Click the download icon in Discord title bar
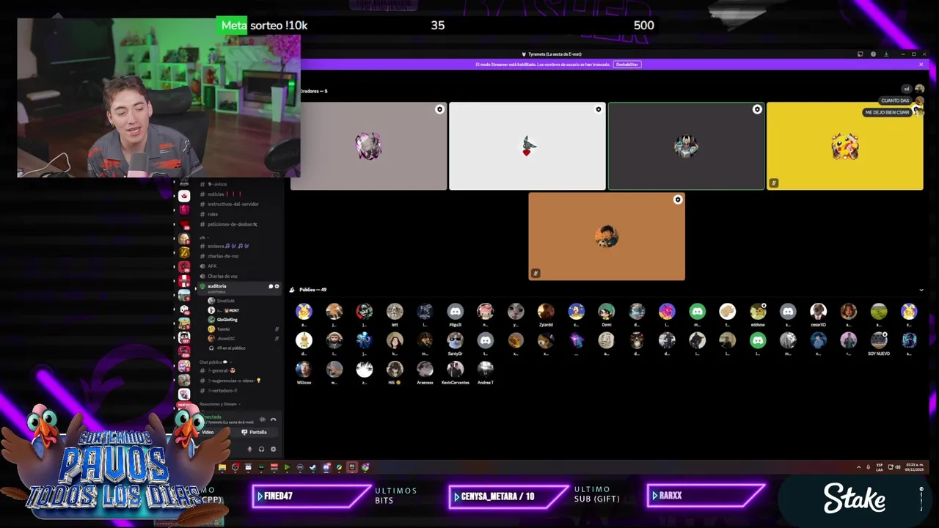This screenshot has height=528, width=939. coord(886,54)
